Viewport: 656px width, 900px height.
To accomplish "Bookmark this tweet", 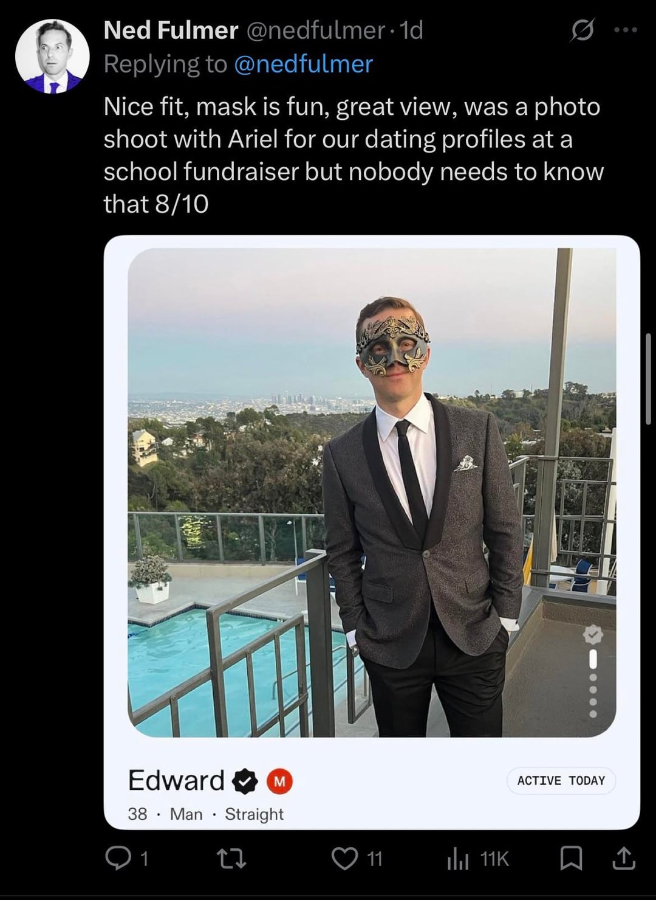I will pos(570,858).
